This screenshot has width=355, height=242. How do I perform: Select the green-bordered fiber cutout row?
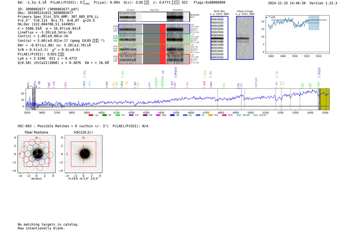[154, 39]
